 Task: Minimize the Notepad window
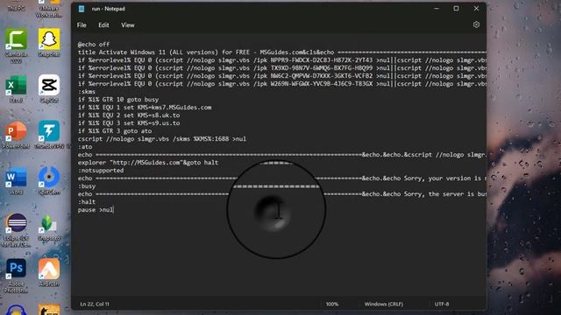click(437, 9)
